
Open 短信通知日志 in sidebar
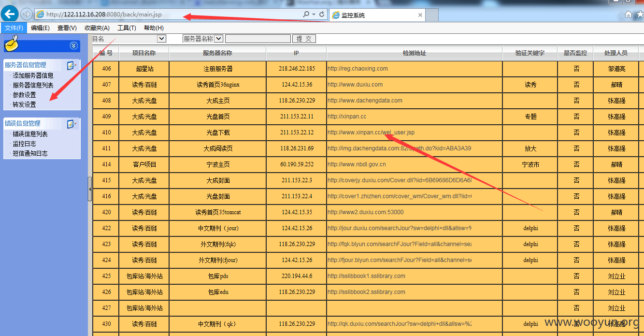point(30,153)
